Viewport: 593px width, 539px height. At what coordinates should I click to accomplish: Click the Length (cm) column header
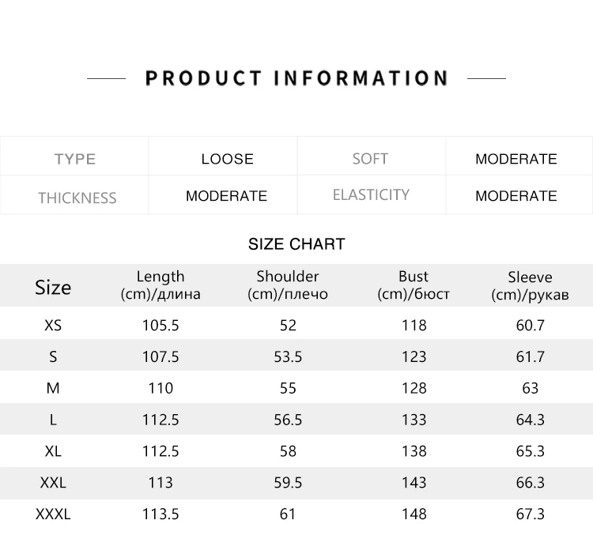(x=161, y=285)
